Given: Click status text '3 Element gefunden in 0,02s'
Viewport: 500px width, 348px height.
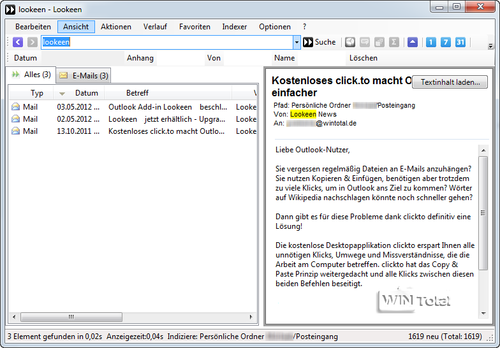Looking at the screenshot, I should click(x=55, y=337).
